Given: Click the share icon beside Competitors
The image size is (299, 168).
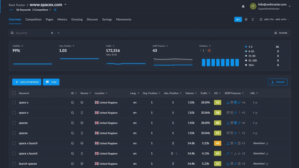Looking at the screenshot, I should pos(55,10).
